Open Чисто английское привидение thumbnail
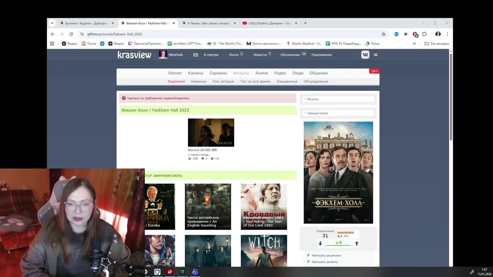Viewport: 493px width, 277px height. [x=208, y=207]
